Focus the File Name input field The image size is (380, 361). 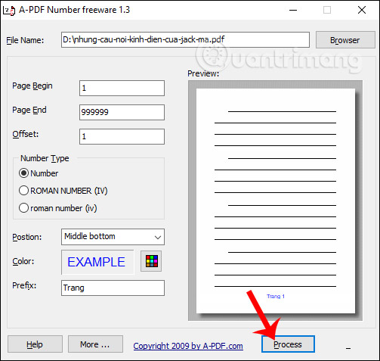(185, 39)
